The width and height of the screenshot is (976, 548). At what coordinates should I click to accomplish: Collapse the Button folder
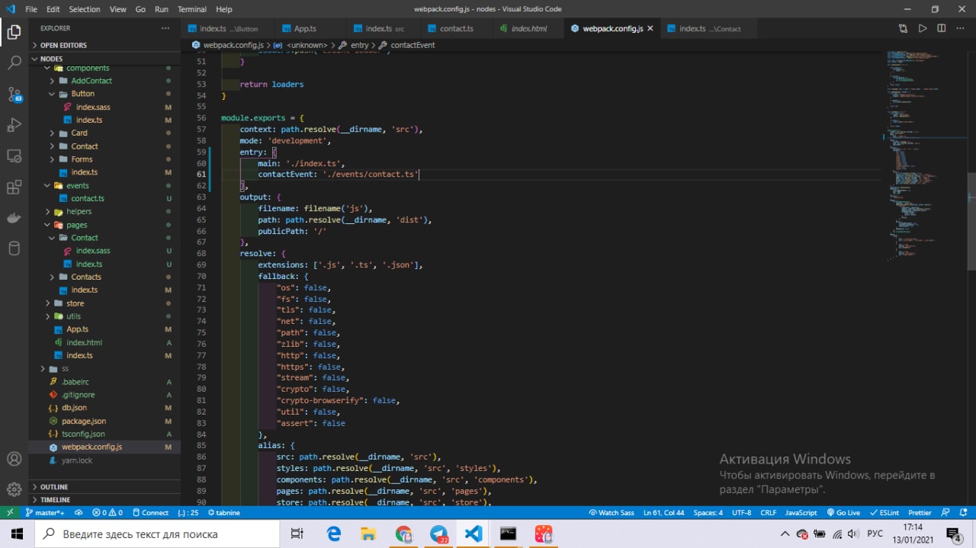82,94
